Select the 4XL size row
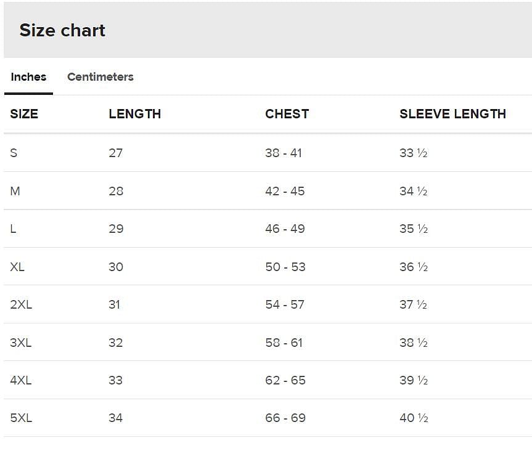Viewport: 532px width, 451px height. point(21,380)
